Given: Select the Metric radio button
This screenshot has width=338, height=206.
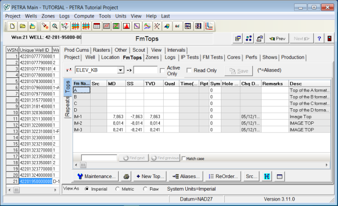Looking at the screenshot, I should coord(117,189).
